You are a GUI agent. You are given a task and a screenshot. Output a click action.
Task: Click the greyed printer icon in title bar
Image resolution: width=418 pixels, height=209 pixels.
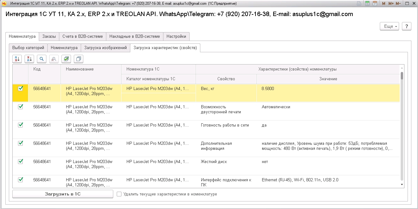point(359,3)
